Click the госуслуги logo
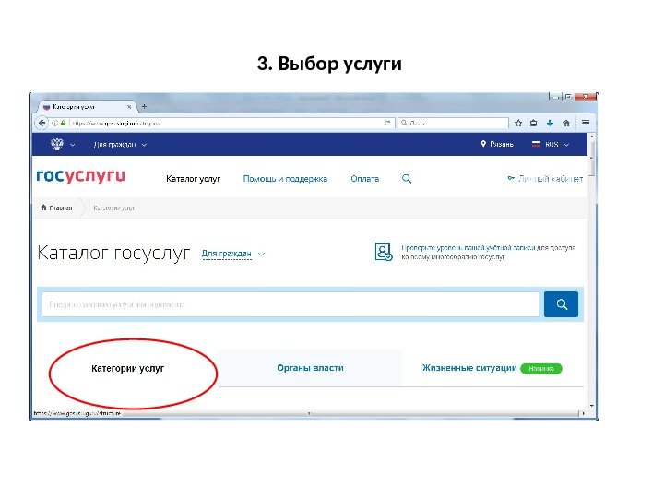The image size is (664, 498). click(x=81, y=176)
